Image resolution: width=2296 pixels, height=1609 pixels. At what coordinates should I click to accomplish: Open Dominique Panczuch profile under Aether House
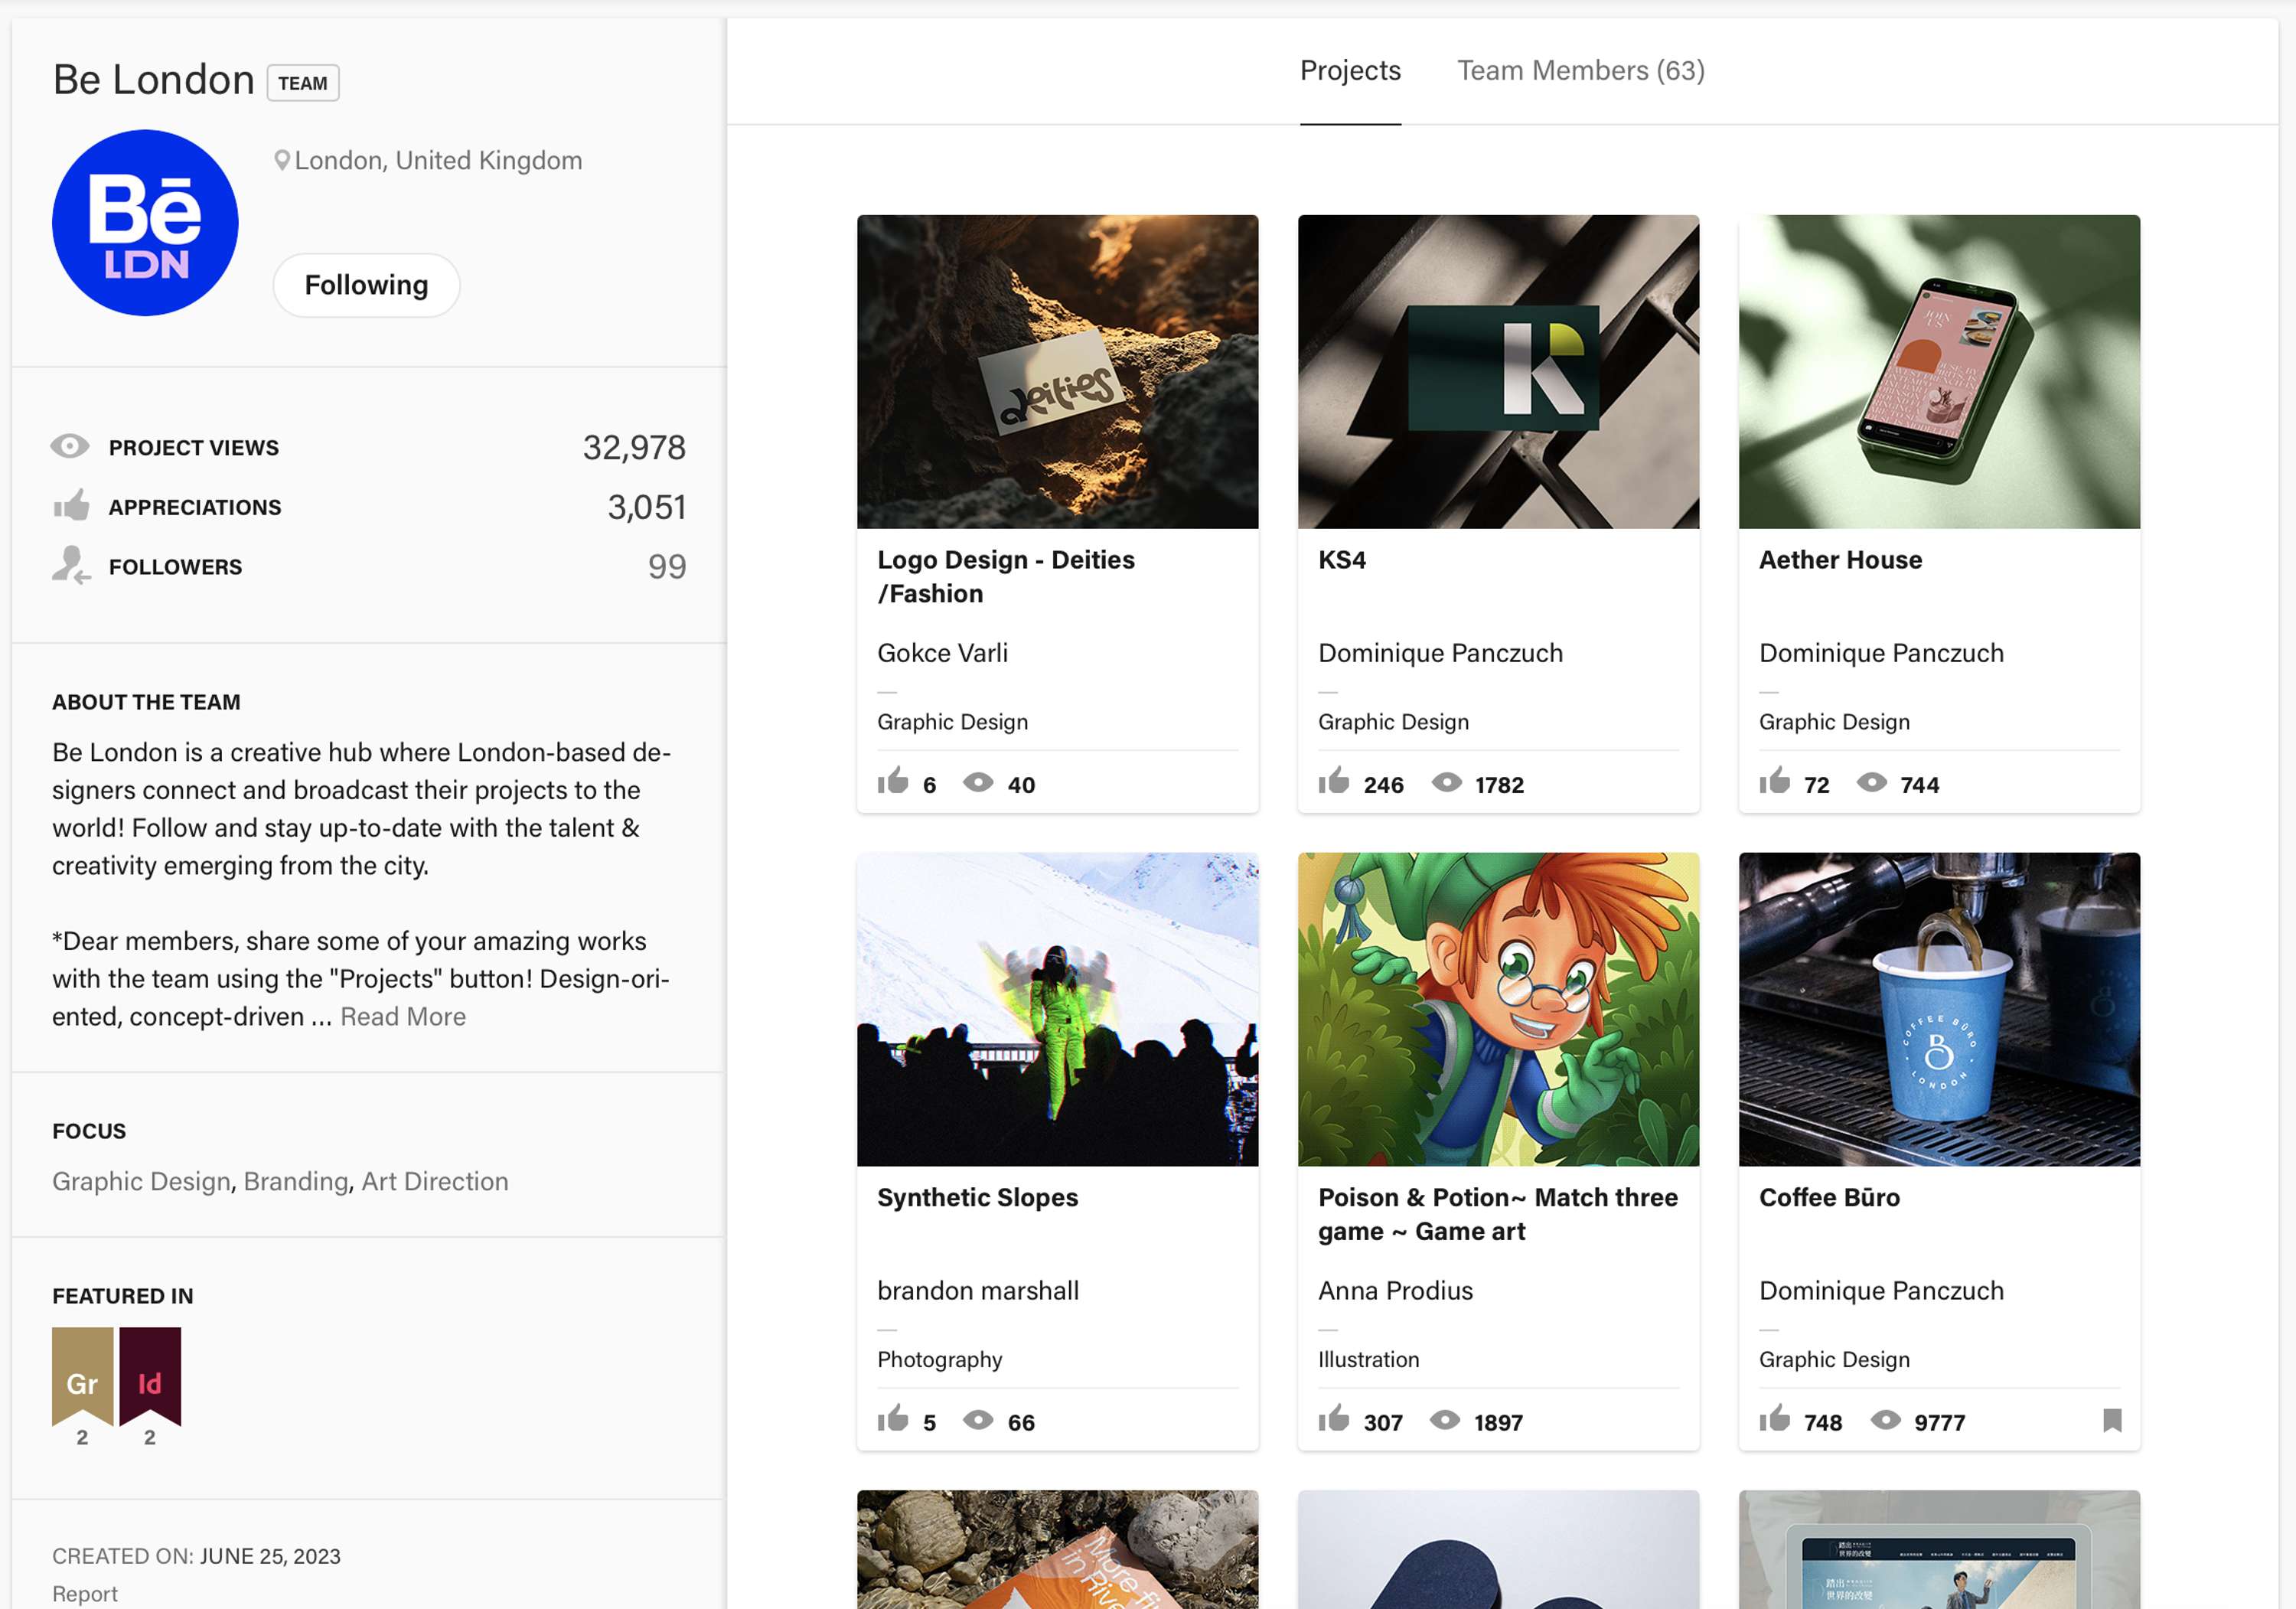click(1881, 653)
